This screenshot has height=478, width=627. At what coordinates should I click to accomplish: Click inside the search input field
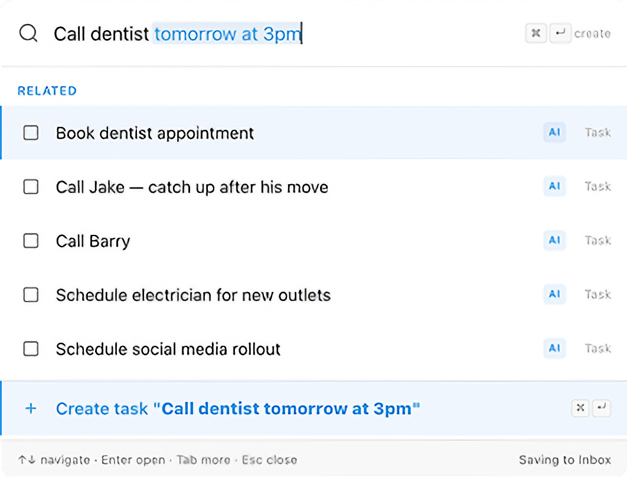pos(177,34)
